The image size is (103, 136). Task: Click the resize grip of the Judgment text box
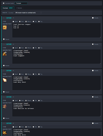100,63
